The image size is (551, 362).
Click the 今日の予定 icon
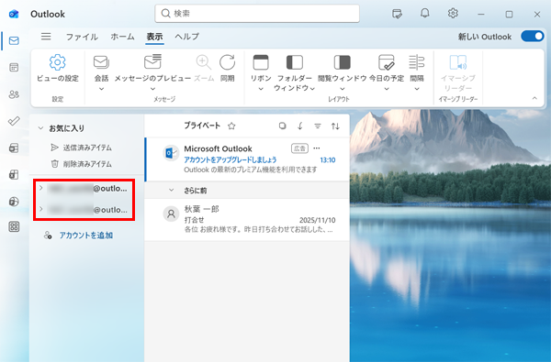[x=387, y=62]
